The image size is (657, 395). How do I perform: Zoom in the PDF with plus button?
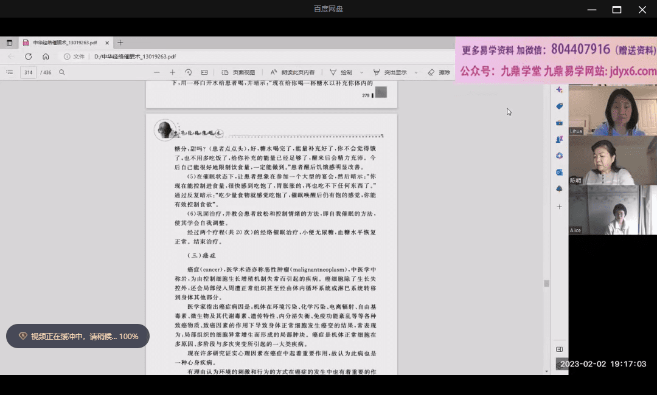pyautogui.click(x=173, y=72)
